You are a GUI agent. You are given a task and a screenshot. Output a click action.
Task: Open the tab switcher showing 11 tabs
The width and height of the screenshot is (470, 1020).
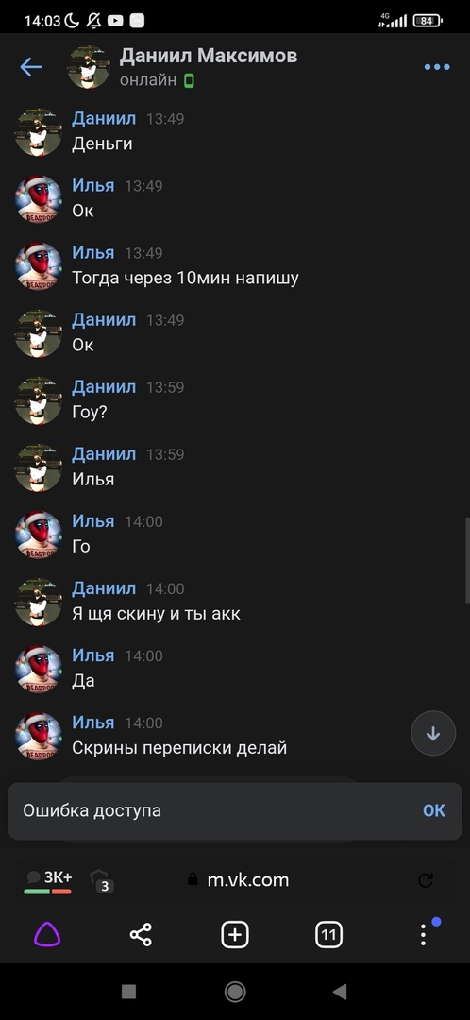point(329,935)
